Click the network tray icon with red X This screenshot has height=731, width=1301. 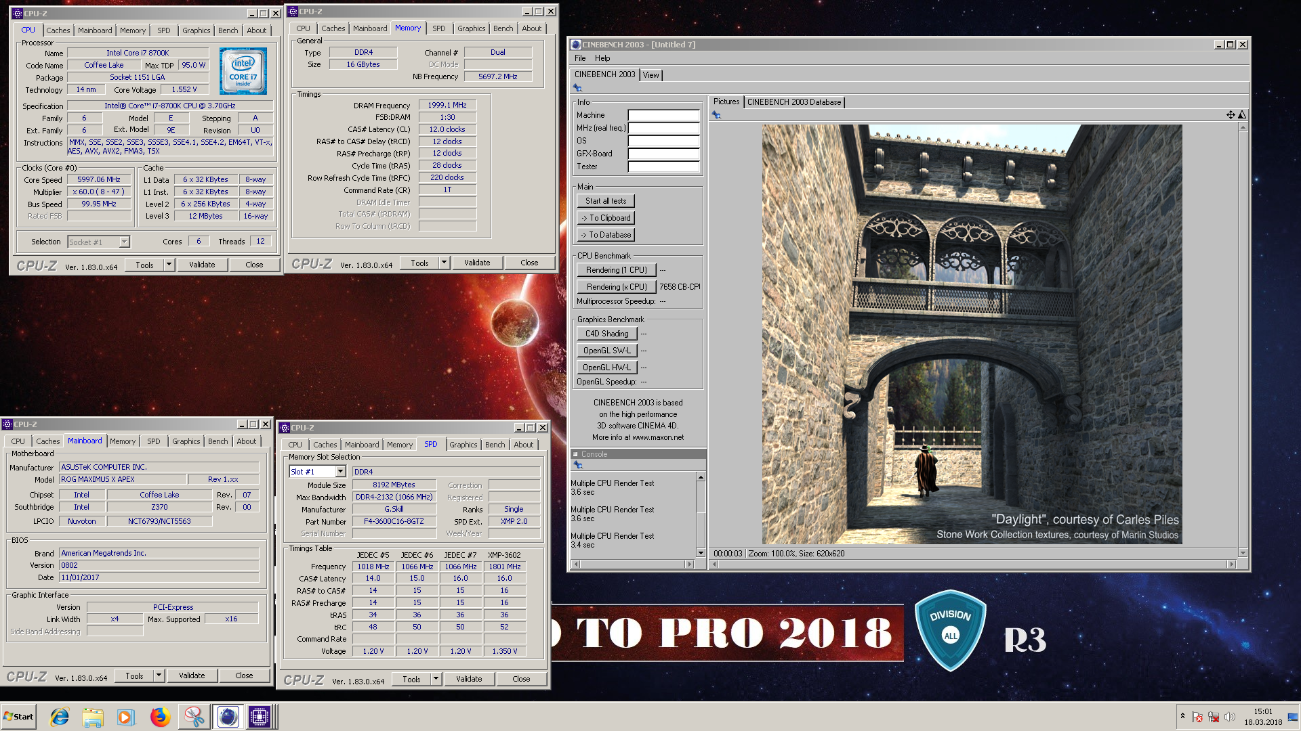point(1214,717)
